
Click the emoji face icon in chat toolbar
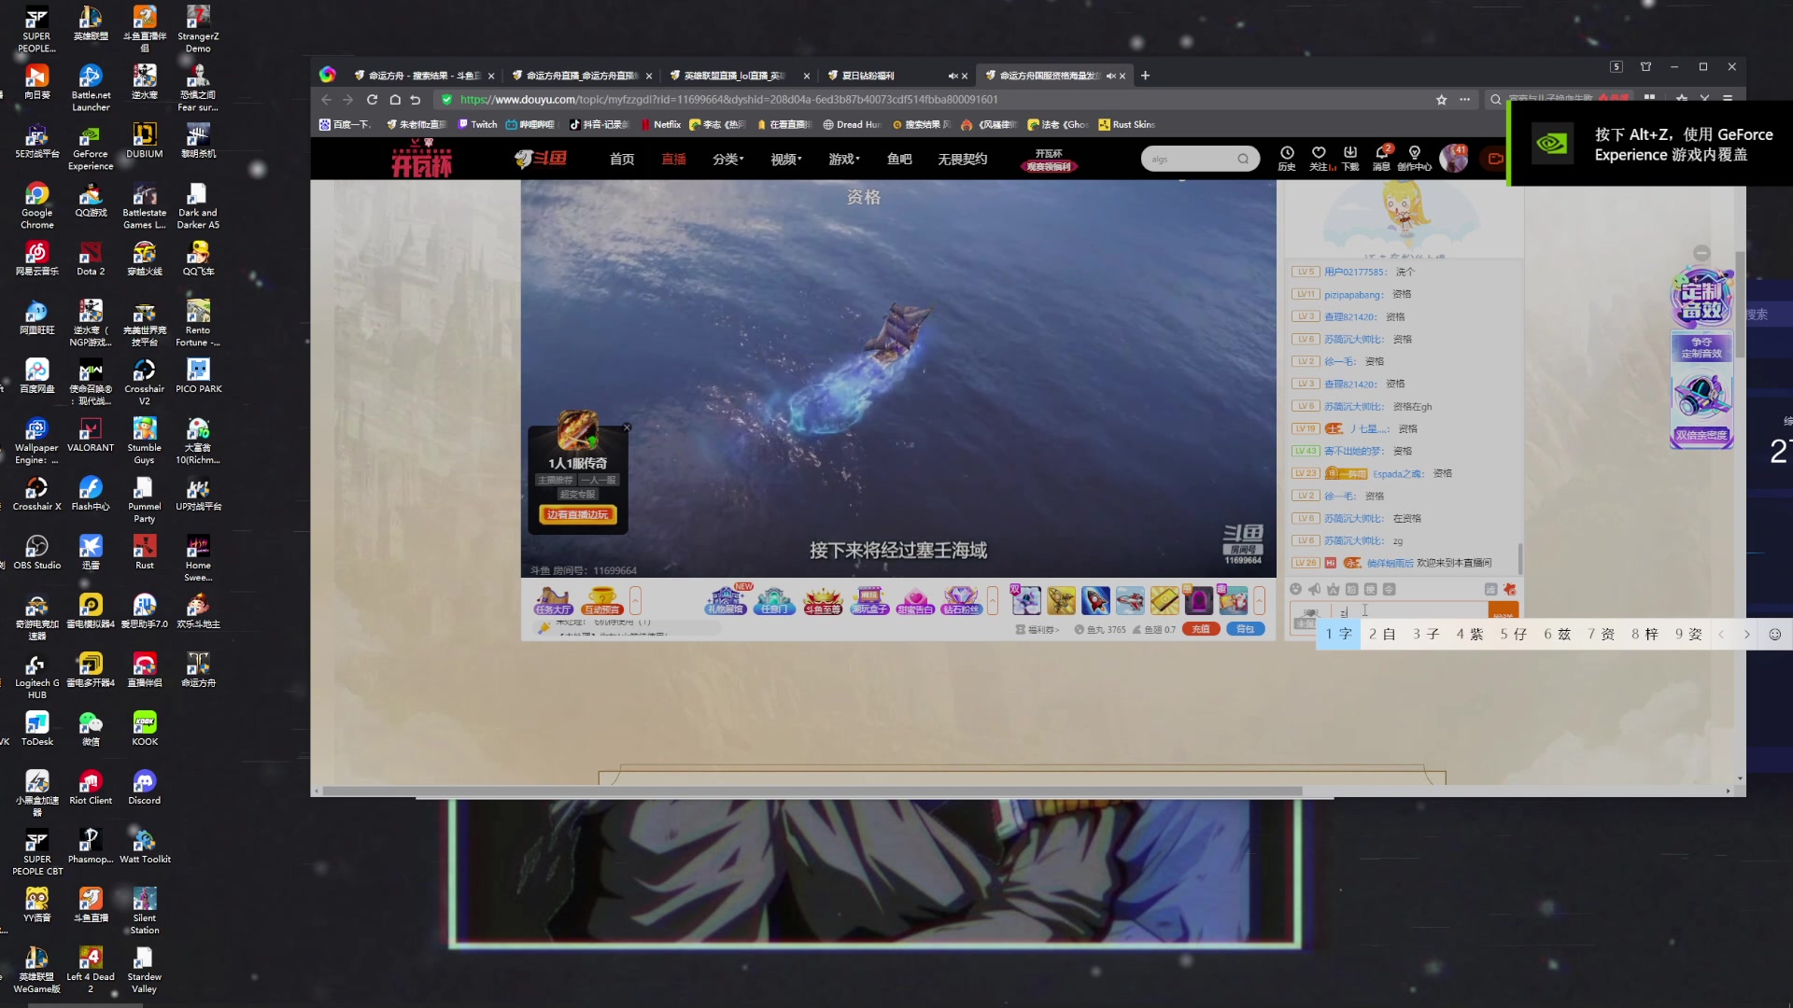1295,589
